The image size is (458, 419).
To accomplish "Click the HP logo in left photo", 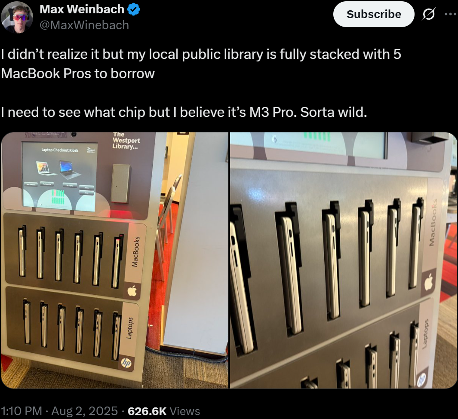I will 126,363.
